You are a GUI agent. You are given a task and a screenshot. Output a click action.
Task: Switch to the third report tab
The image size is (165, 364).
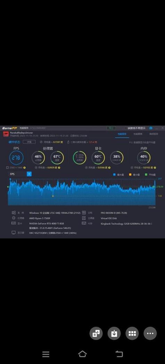(x=154, y=134)
